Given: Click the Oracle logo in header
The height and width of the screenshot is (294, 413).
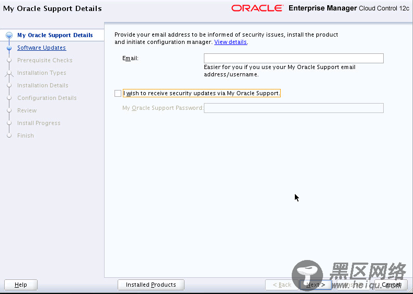Looking at the screenshot, I should point(257,8).
